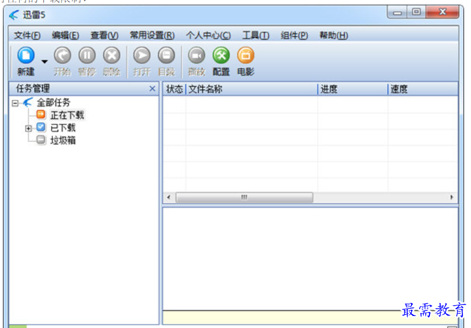471x328 pixels.
Task: Sort by 速度 column header
Action: pyautogui.click(x=423, y=89)
